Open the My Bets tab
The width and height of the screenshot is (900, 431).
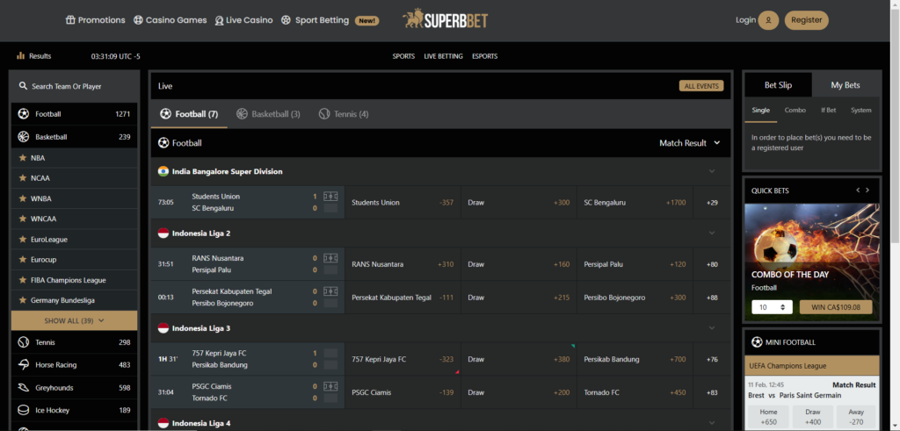click(846, 85)
